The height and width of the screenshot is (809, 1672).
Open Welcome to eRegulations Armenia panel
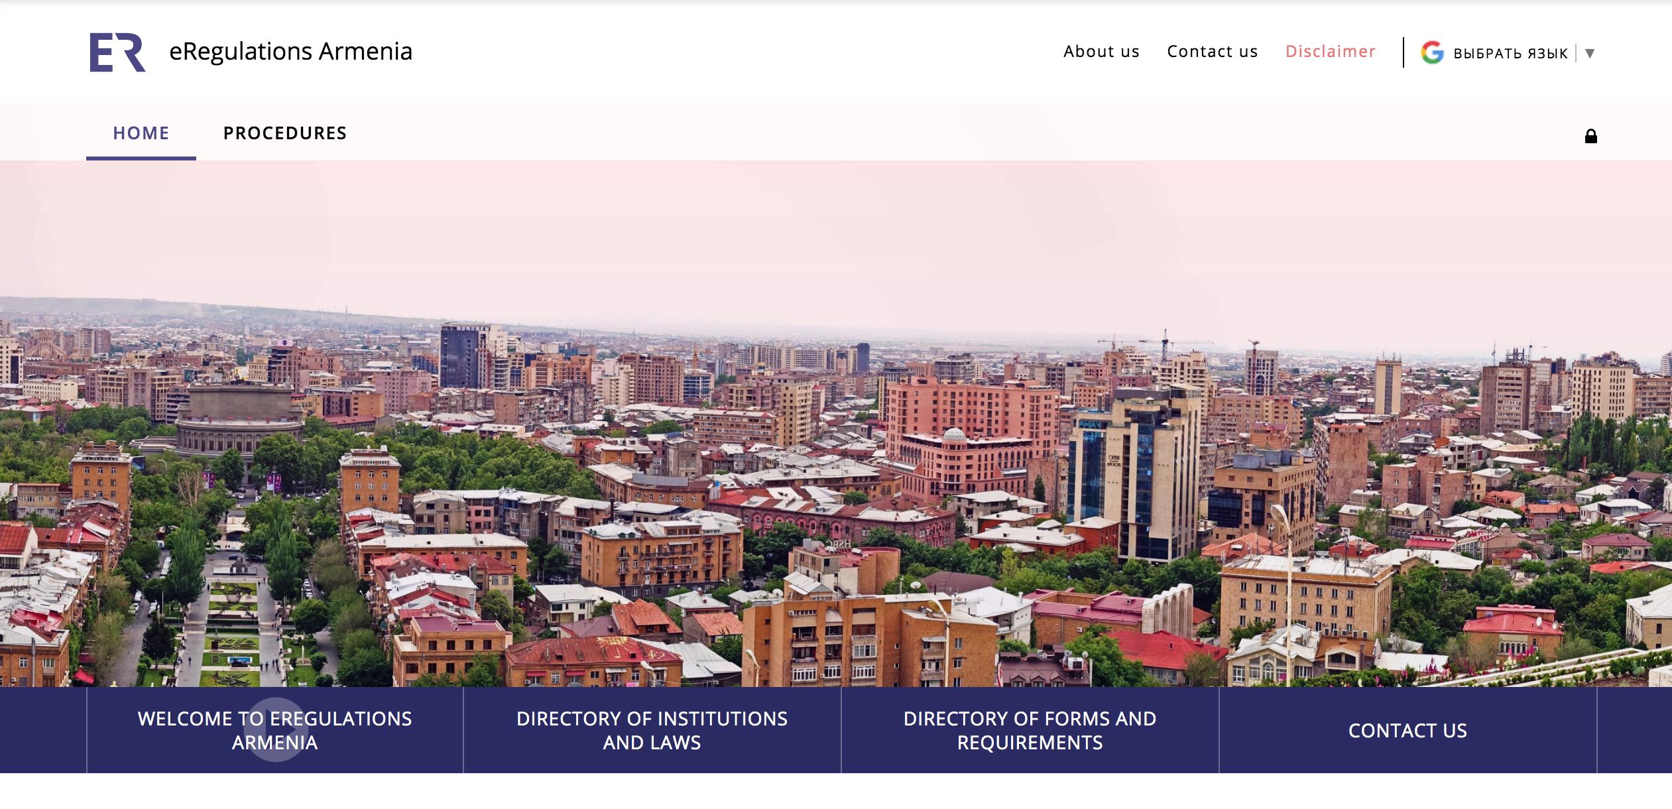[274, 730]
